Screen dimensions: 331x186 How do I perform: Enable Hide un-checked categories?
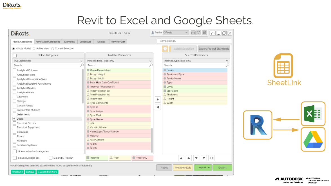click(15, 151)
